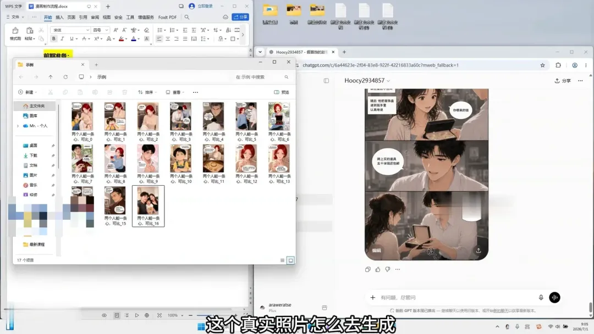The height and width of the screenshot is (334, 594).
Task: Click 立即登录 sign-in link in WPS
Action: tap(205, 6)
